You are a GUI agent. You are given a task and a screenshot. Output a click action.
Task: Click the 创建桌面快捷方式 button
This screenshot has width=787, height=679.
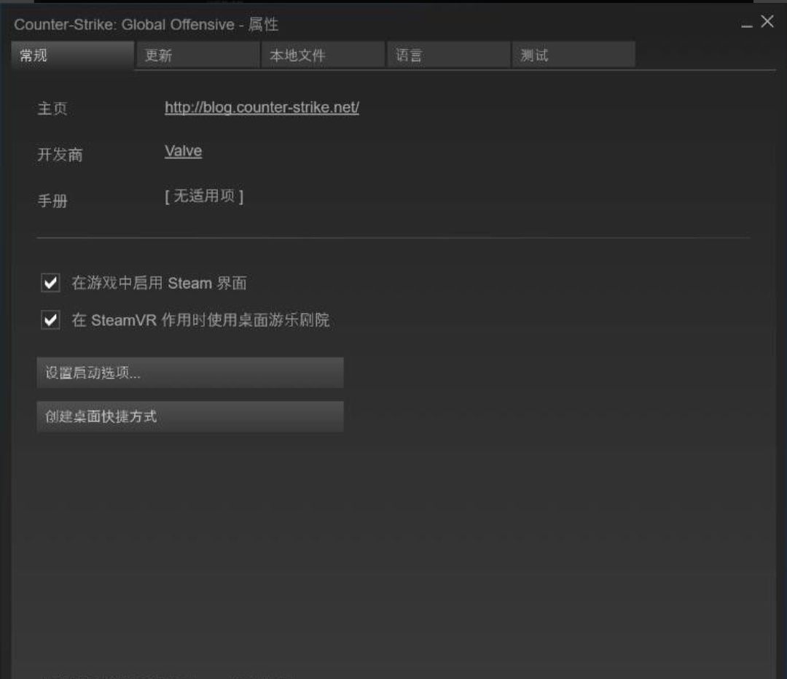190,416
